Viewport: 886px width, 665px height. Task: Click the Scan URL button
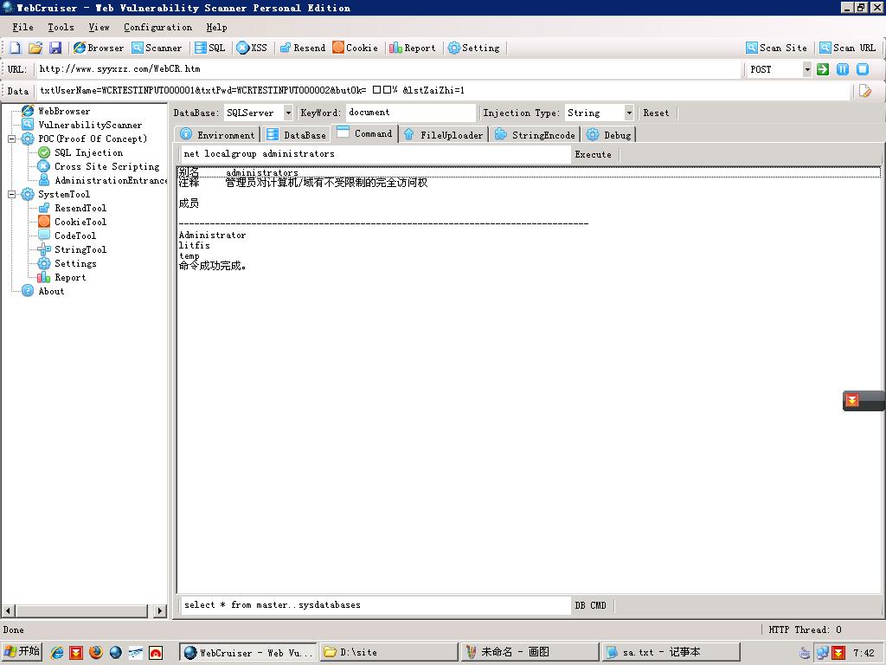848,48
